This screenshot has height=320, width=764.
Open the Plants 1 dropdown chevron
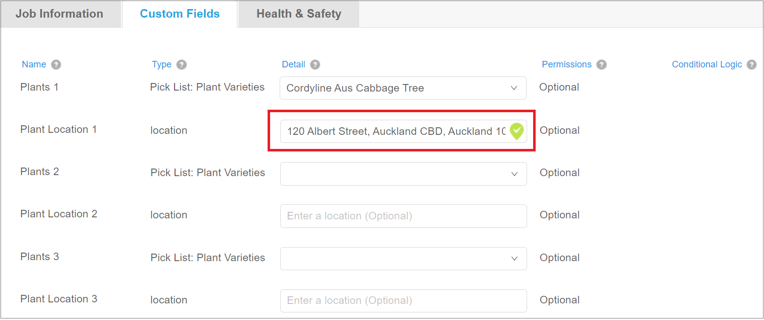(514, 88)
